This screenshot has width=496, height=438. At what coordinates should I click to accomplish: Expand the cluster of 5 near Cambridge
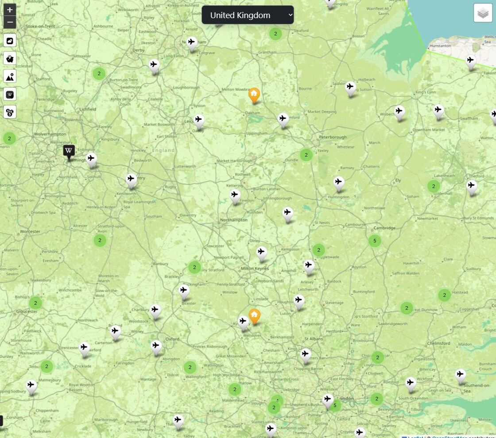point(375,241)
